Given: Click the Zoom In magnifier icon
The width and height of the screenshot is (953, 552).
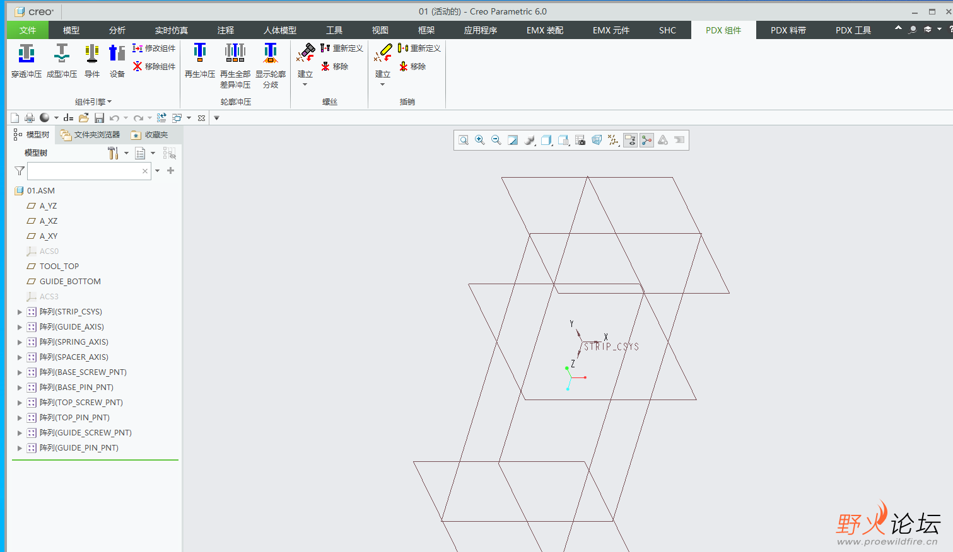Looking at the screenshot, I should (480, 141).
